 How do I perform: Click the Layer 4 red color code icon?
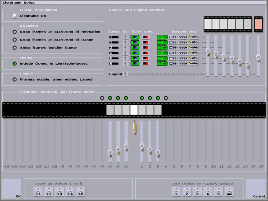(x=146, y=53)
